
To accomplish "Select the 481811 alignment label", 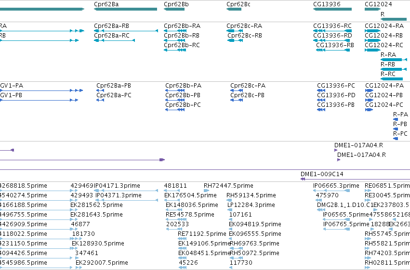I will 175,186.
